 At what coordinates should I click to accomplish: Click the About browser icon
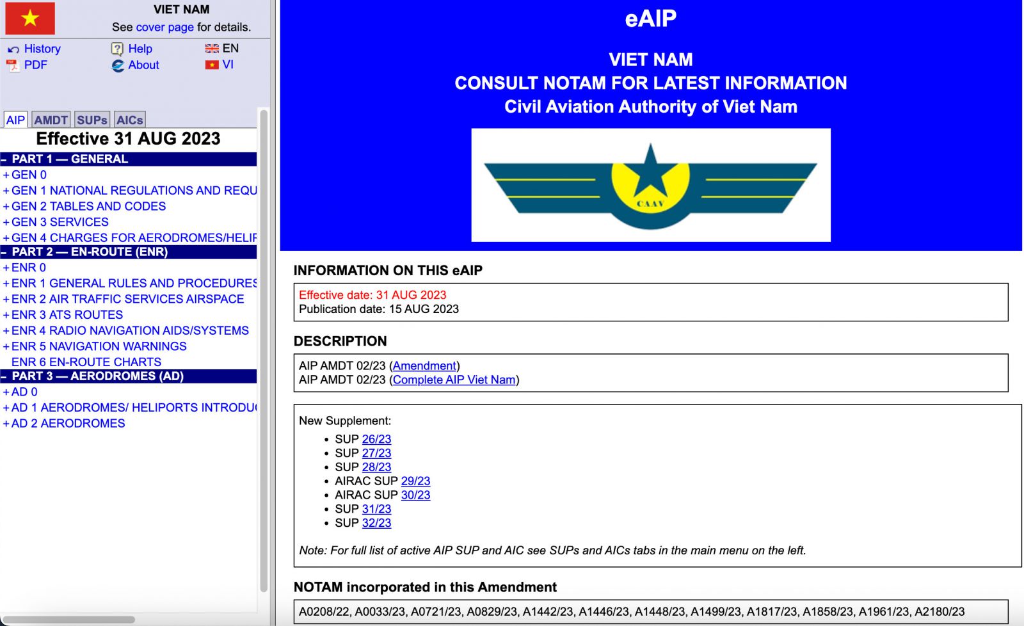pos(118,65)
